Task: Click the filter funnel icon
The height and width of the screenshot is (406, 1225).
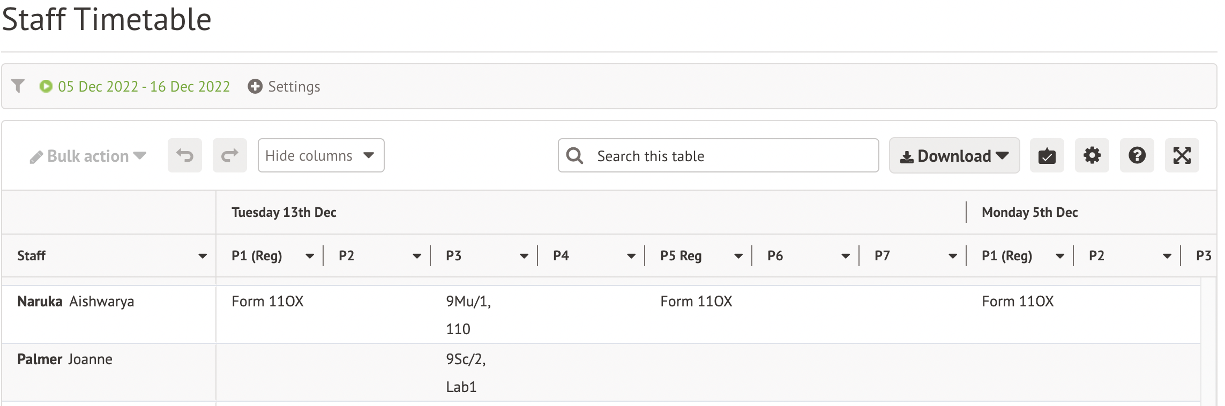Action: pyautogui.click(x=18, y=86)
